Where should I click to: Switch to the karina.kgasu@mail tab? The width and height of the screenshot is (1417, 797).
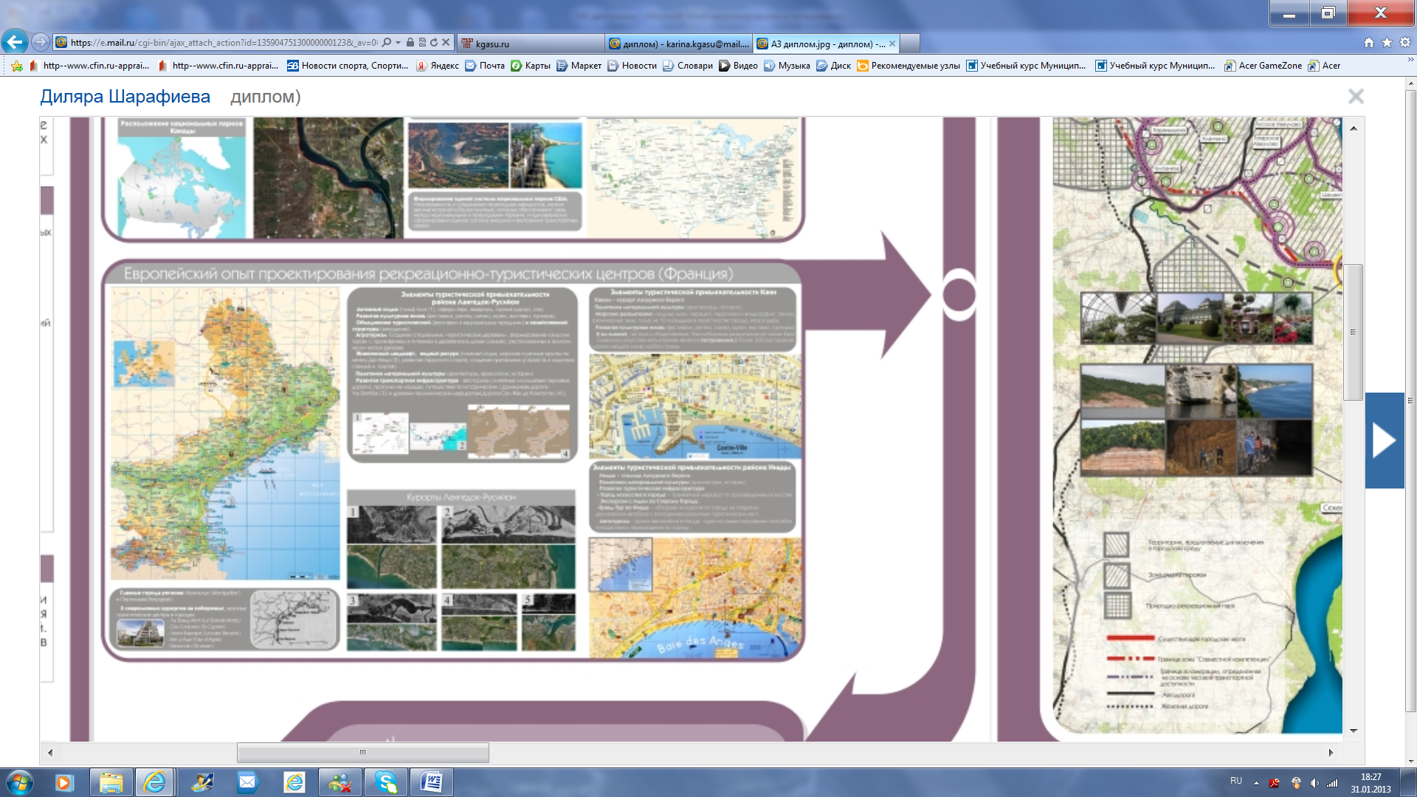pyautogui.click(x=679, y=44)
